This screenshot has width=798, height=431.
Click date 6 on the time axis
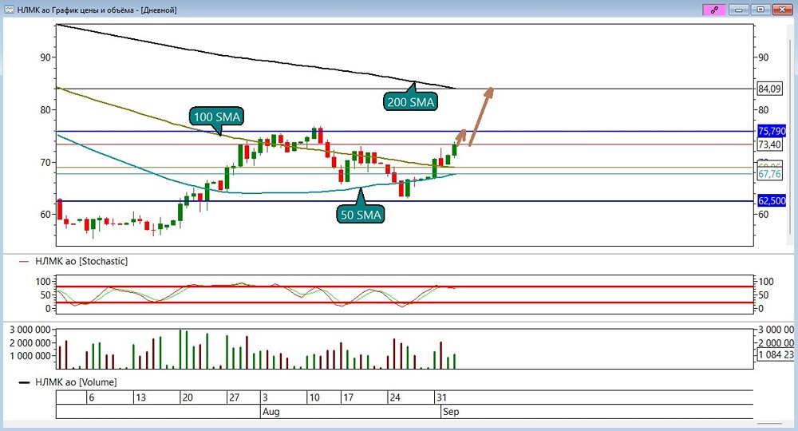pyautogui.click(x=92, y=397)
